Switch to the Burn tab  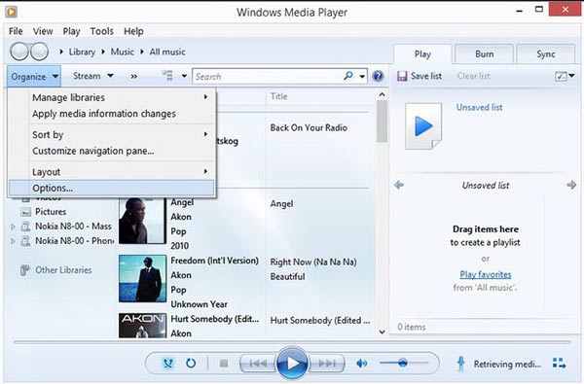[x=484, y=54]
